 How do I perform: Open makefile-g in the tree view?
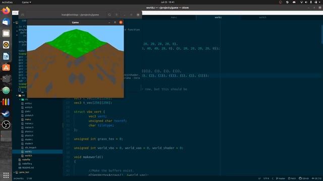point(27,164)
